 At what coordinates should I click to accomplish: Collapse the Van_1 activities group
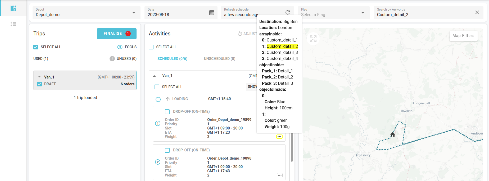[x=154, y=76]
